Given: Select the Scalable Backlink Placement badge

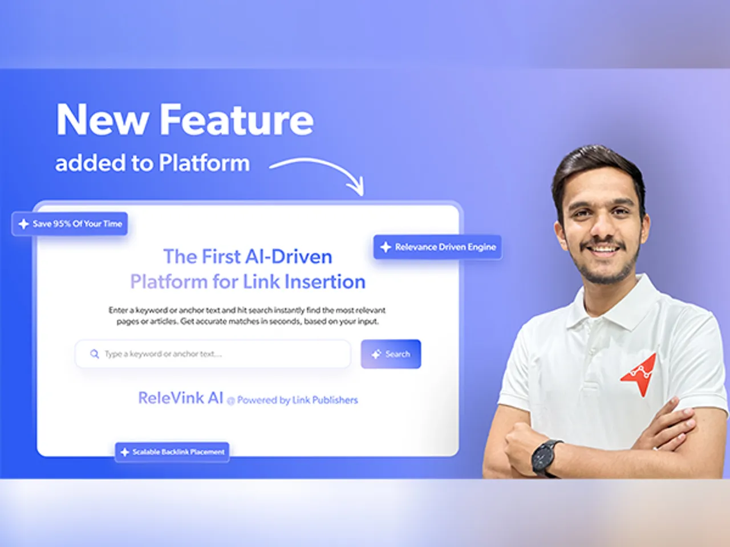Looking at the screenshot, I should click(x=172, y=452).
